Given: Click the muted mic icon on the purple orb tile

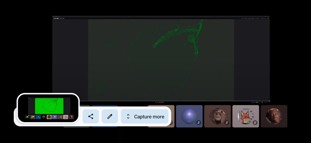Looking at the screenshot, I should (199, 123).
